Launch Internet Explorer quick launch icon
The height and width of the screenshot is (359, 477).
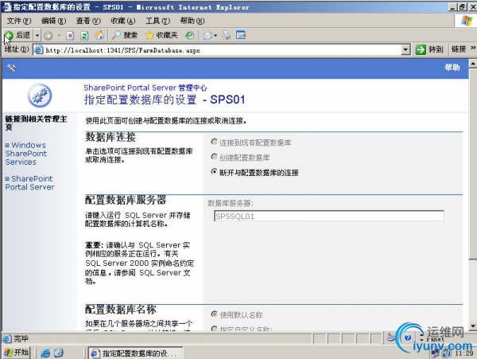(45, 353)
